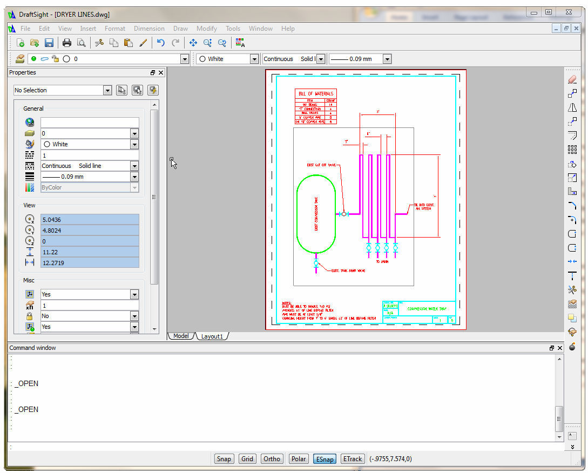Open the Dimension menu
The height and width of the screenshot is (473, 588).
(x=149, y=29)
